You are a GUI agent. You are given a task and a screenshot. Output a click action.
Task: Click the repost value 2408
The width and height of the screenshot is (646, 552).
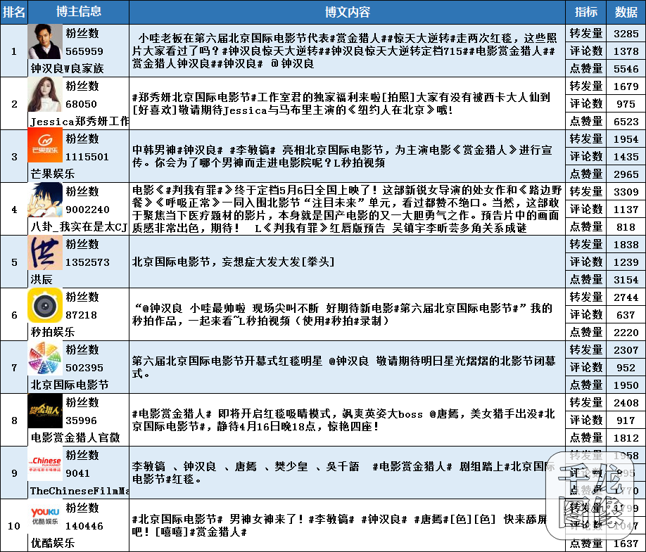tap(626, 403)
